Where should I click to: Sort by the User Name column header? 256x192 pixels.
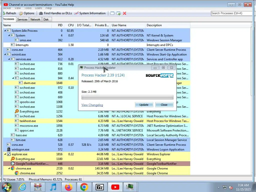tap(128, 25)
